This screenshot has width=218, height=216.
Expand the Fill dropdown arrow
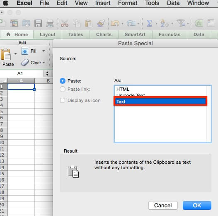(44, 51)
